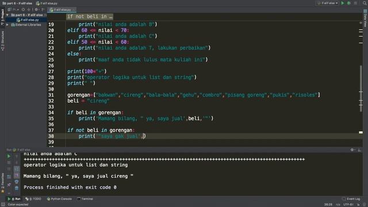Run the script with the top-bar green Run arrow
The width and height of the screenshot is (368, 207).
[343, 3]
